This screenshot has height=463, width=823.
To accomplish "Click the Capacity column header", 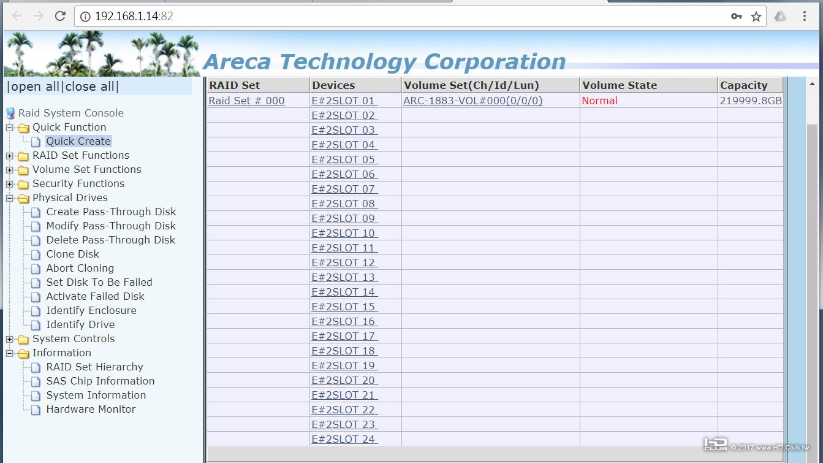I will click(x=751, y=85).
